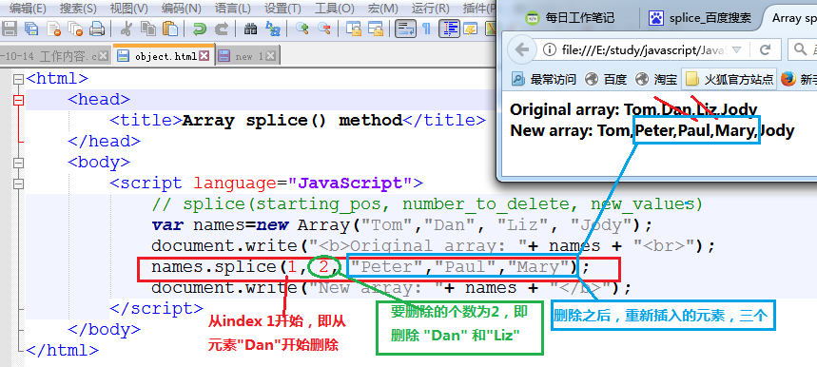Screen dimensions: 817x367
Task: Click the var names=new Array code line
Action: 401,225
